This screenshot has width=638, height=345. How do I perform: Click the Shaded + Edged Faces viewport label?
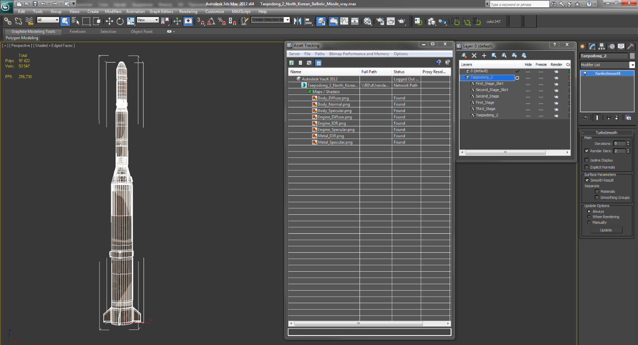pos(54,45)
